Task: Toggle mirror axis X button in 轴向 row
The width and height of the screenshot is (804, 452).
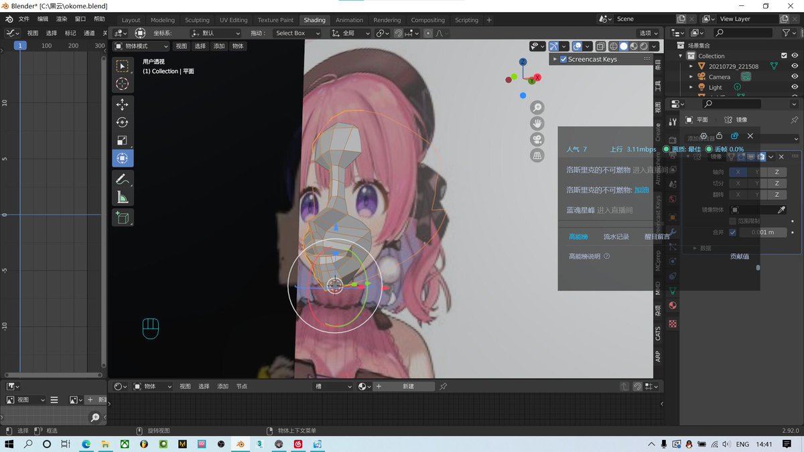Action: pyautogui.click(x=738, y=172)
